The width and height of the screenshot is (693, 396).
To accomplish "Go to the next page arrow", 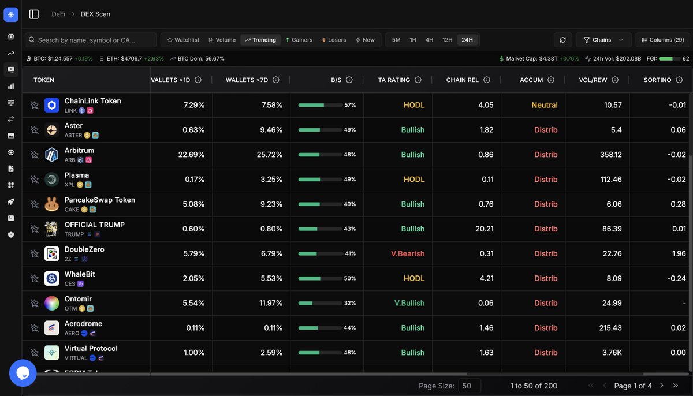I will click(x=662, y=386).
